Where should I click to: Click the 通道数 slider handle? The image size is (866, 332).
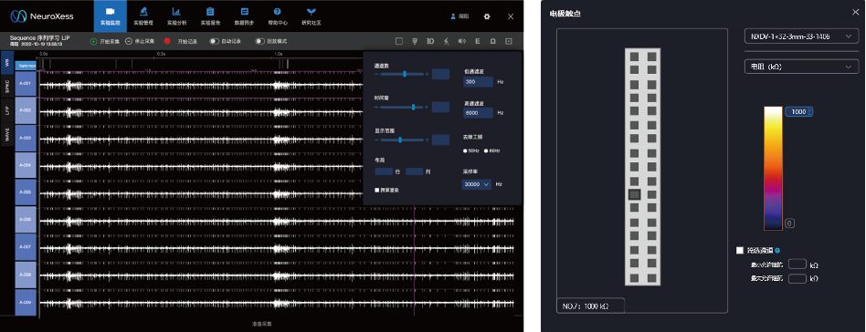[x=405, y=74]
